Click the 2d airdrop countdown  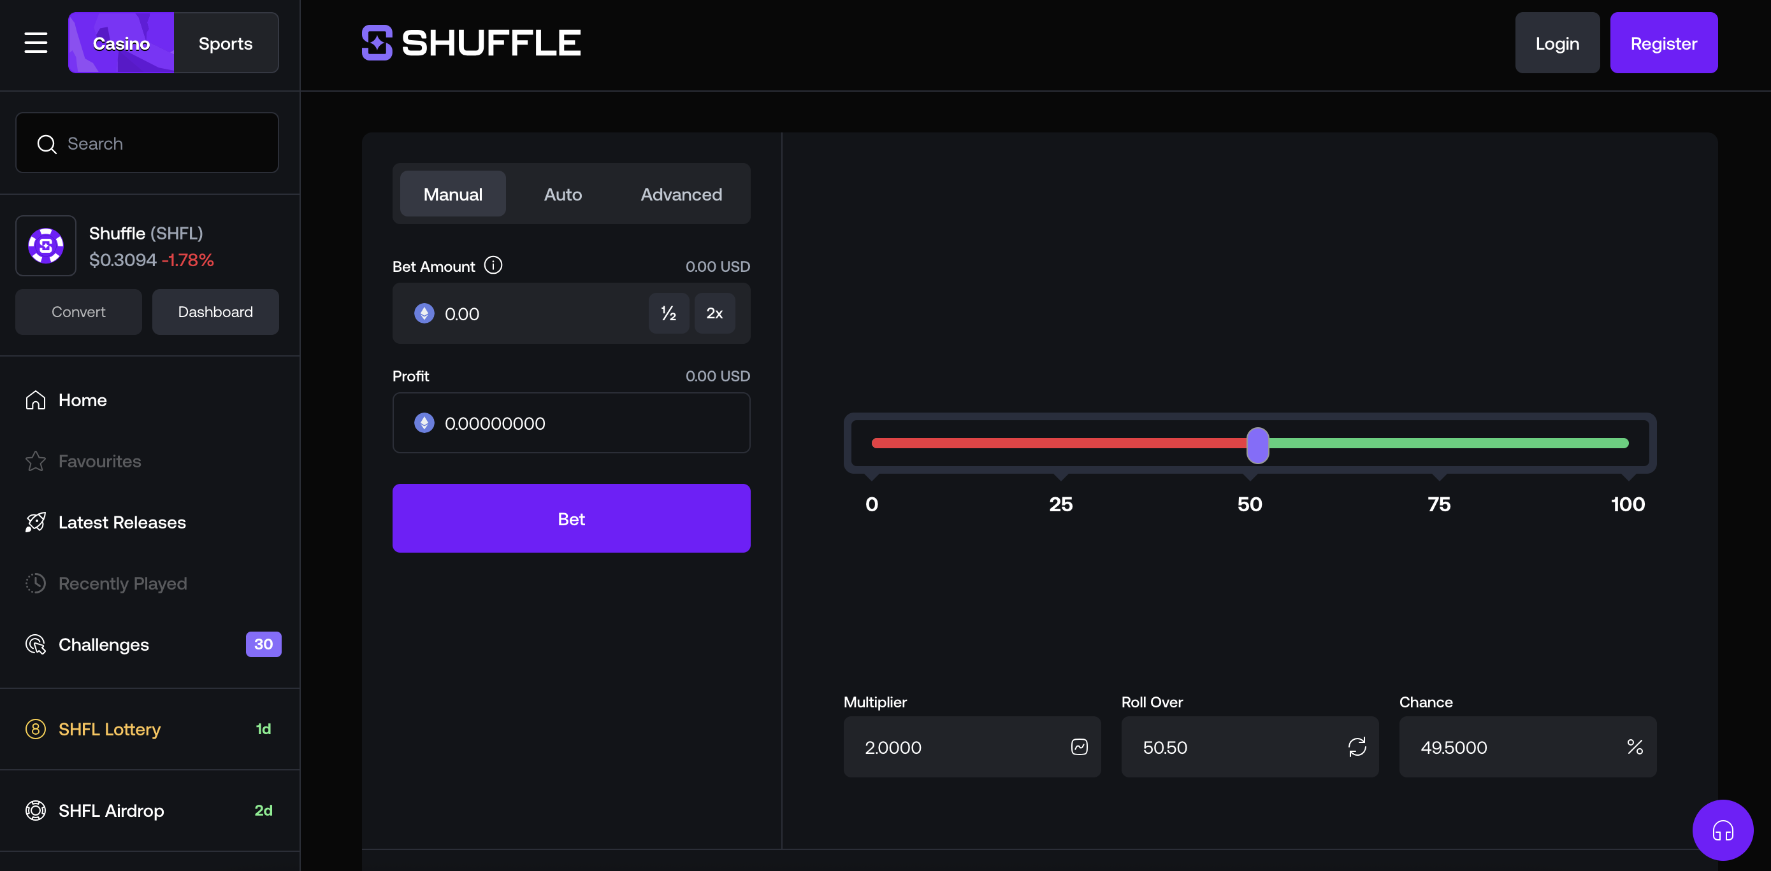[263, 811]
